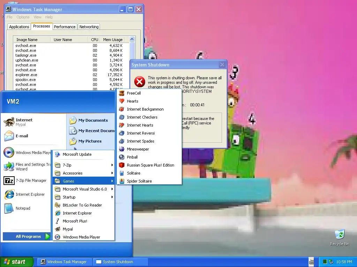The image size is (357, 267).
Task: Launch FreeCell from the Games submenu
Action: click(149, 93)
